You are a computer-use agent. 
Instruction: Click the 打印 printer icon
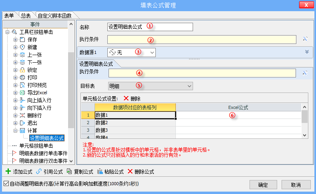pos(22,77)
